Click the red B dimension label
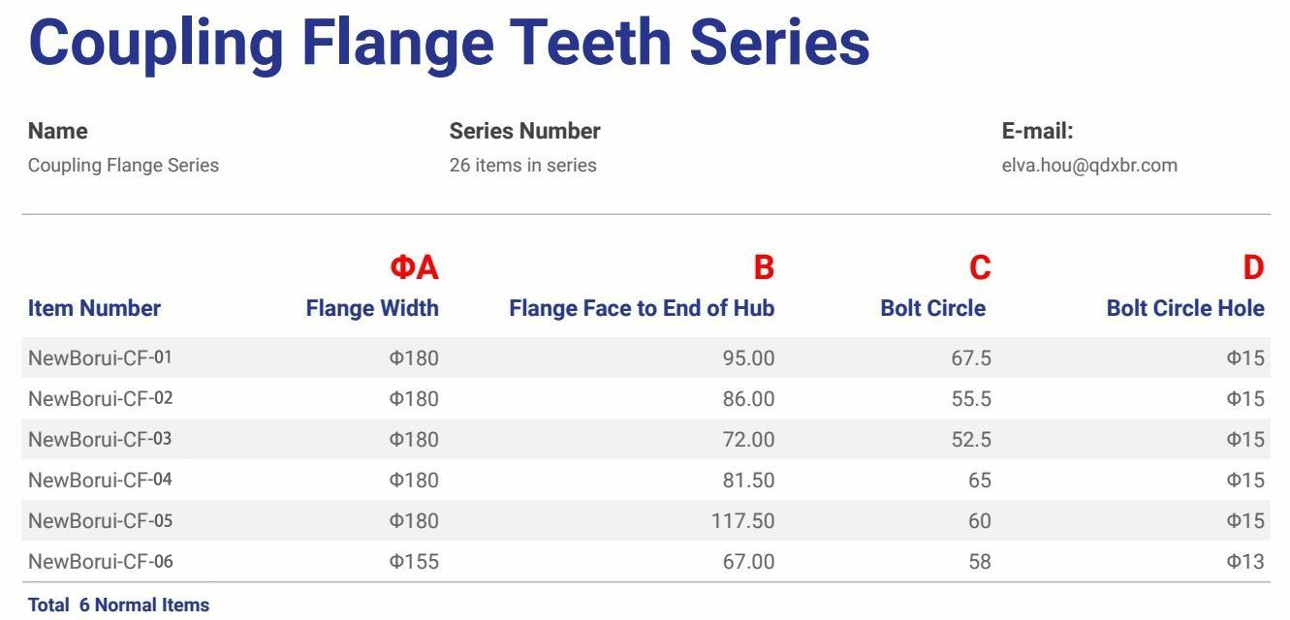Viewport: 1290px width, 620px height. (x=764, y=268)
